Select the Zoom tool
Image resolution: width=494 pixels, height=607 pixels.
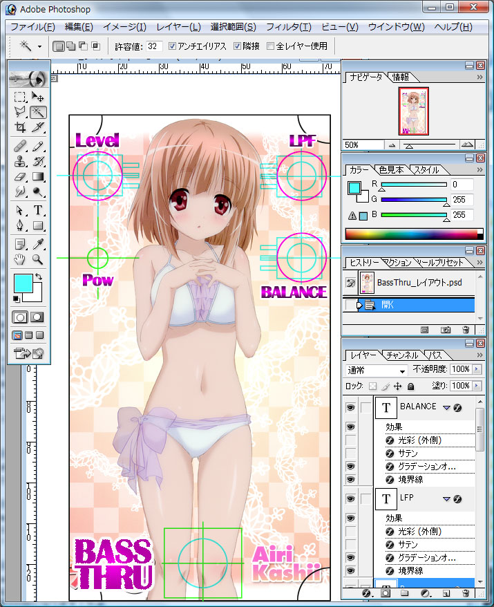click(38, 259)
